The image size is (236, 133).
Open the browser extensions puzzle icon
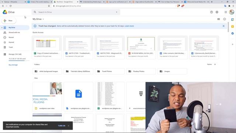[x=229, y=6]
